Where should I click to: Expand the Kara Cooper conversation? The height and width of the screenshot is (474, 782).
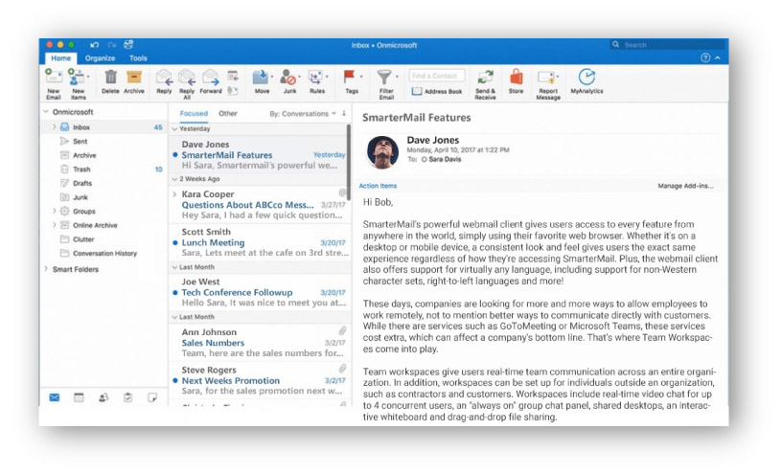tap(174, 193)
